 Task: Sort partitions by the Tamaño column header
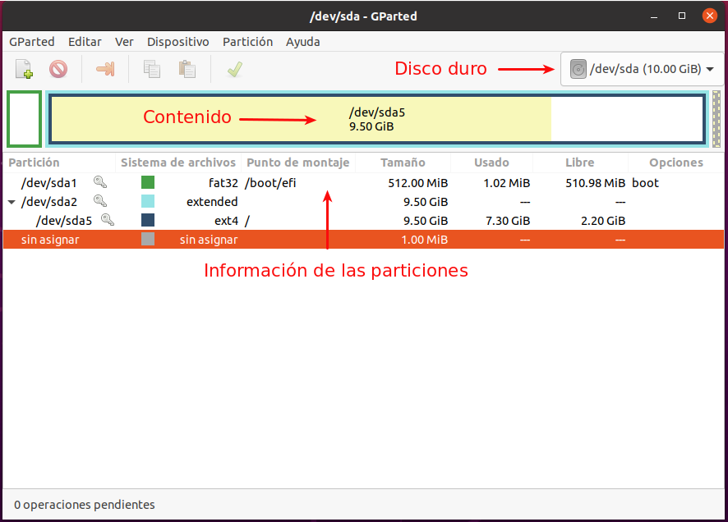(x=403, y=163)
